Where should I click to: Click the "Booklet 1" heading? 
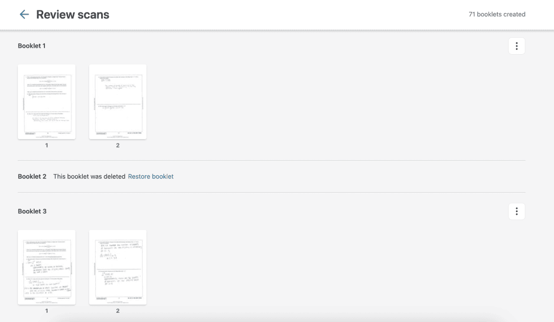click(32, 46)
